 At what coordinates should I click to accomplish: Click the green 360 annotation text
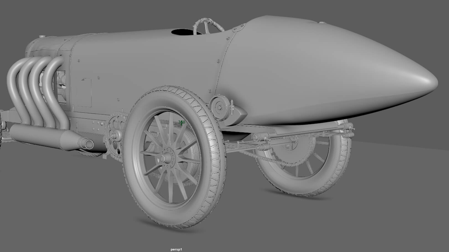click(x=182, y=122)
